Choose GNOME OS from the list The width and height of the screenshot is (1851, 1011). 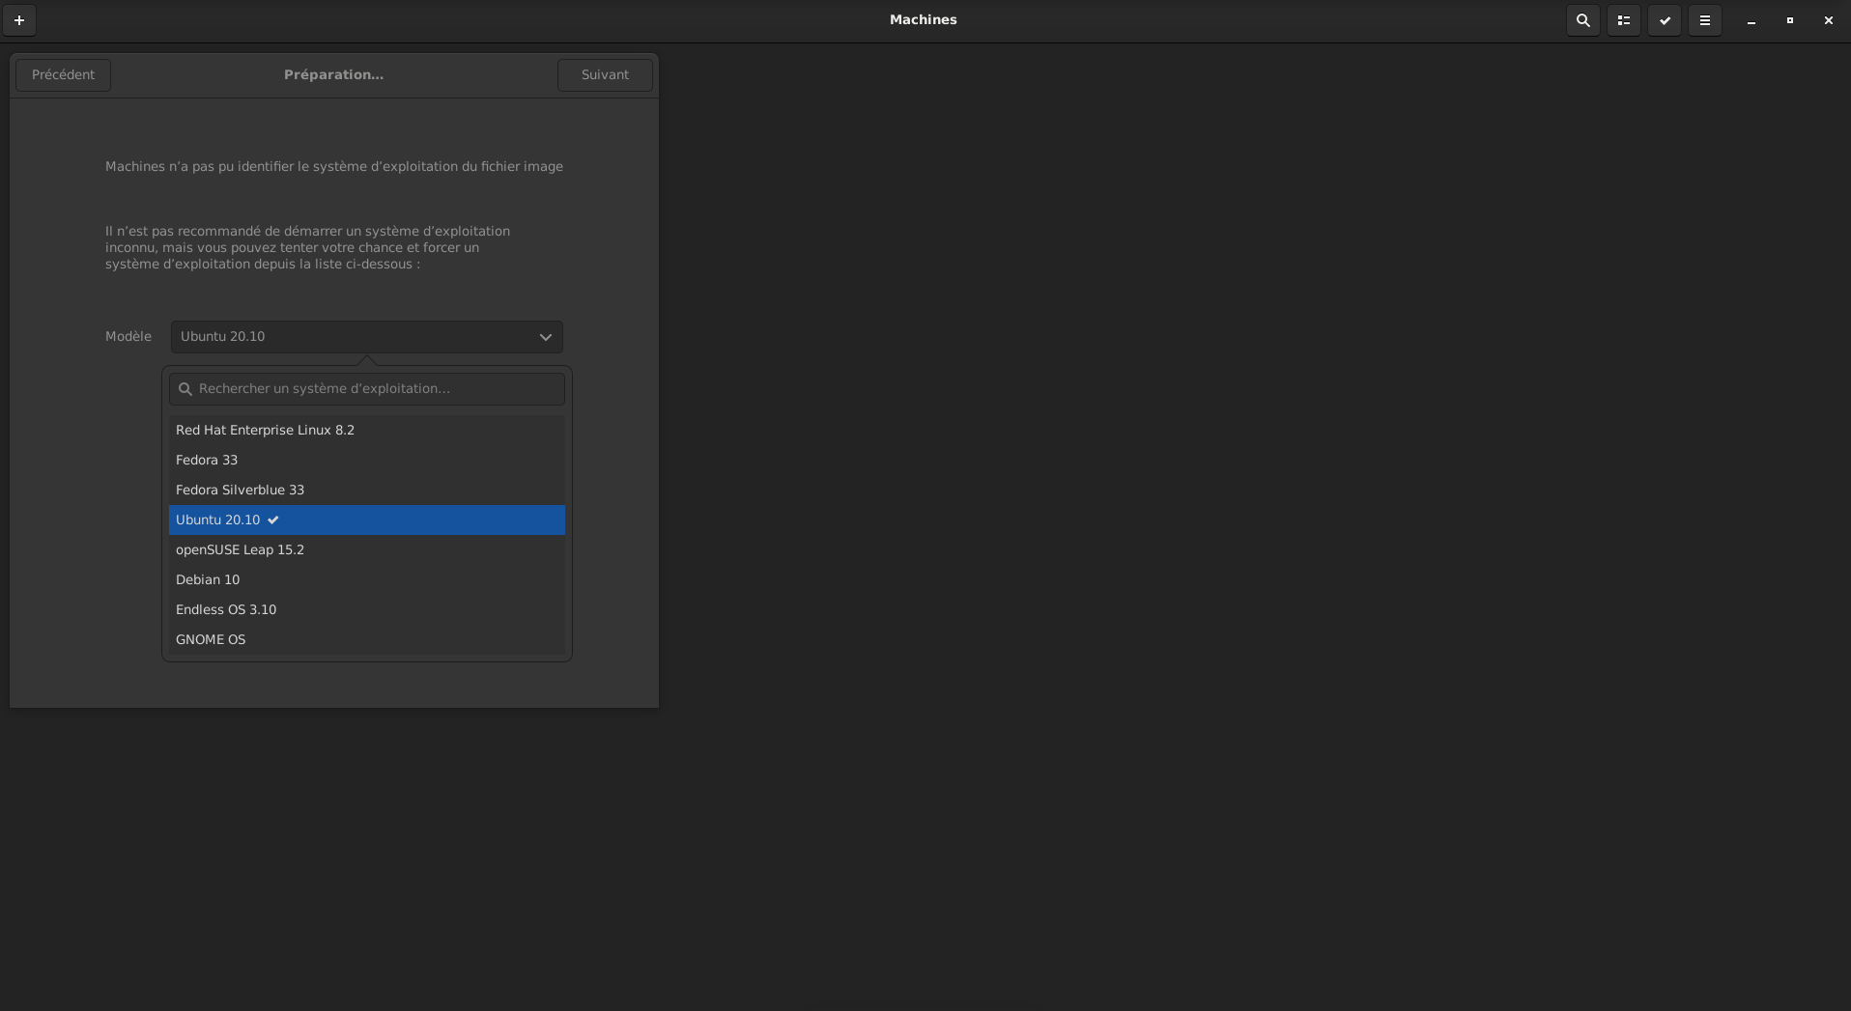pyautogui.click(x=367, y=640)
